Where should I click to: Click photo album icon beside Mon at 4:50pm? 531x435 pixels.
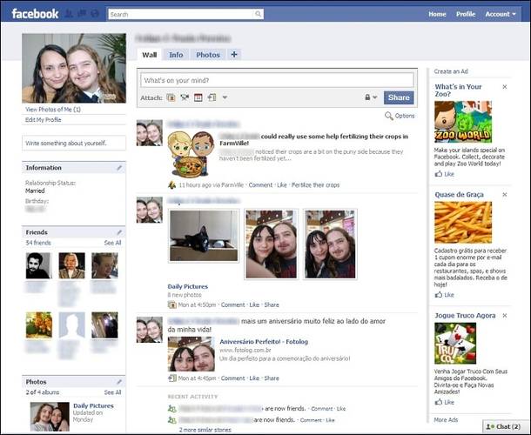tap(172, 304)
